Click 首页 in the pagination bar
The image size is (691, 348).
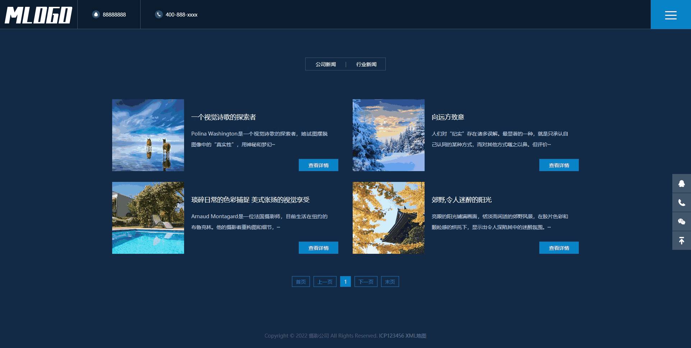tap(301, 281)
